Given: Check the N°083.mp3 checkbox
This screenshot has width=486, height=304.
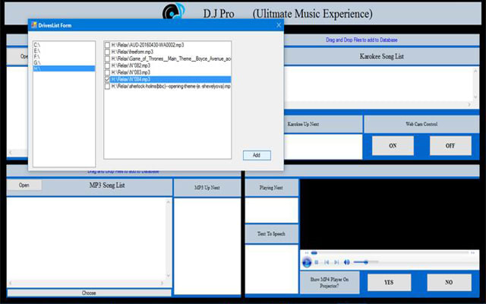Looking at the screenshot, I should click(107, 73).
